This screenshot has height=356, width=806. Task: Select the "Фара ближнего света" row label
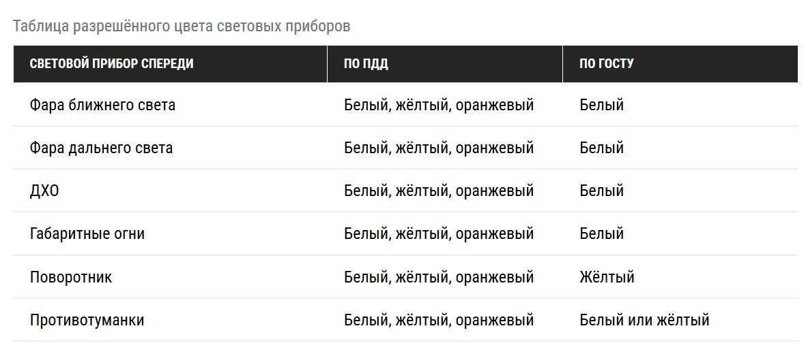click(102, 106)
